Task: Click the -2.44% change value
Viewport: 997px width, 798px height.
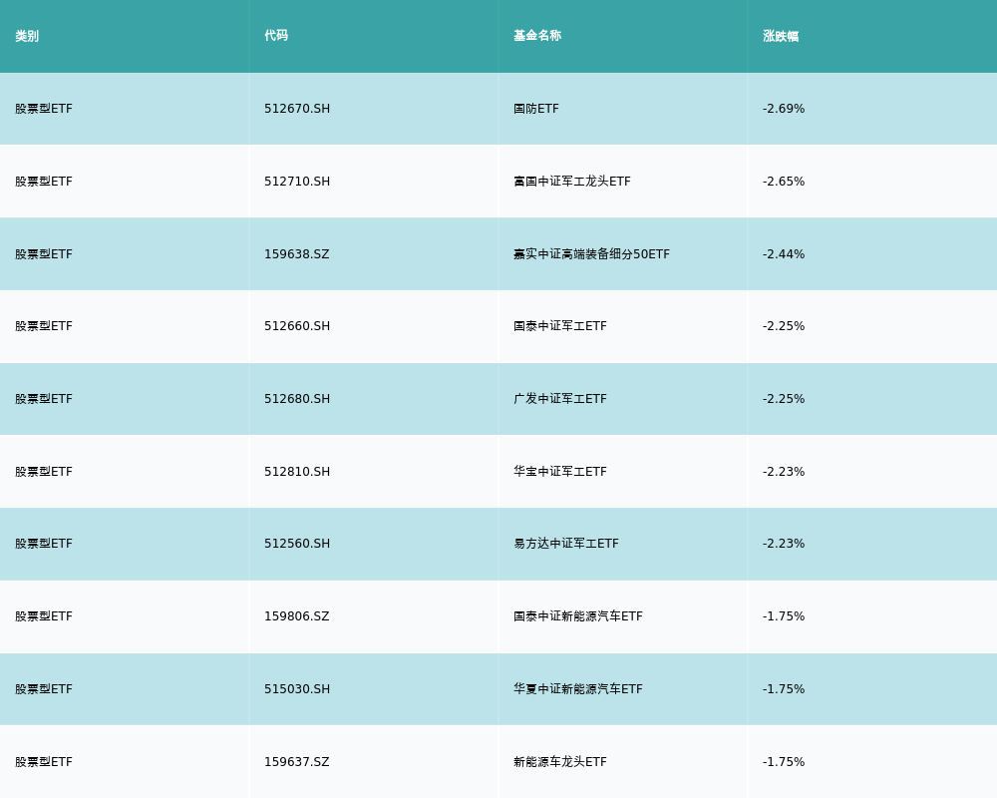Action: tap(784, 254)
